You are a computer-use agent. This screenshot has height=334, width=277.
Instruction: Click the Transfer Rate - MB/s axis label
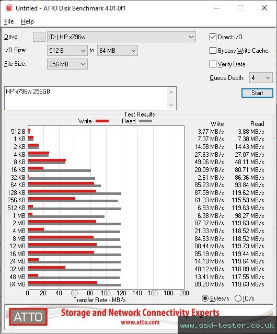pos(99,300)
